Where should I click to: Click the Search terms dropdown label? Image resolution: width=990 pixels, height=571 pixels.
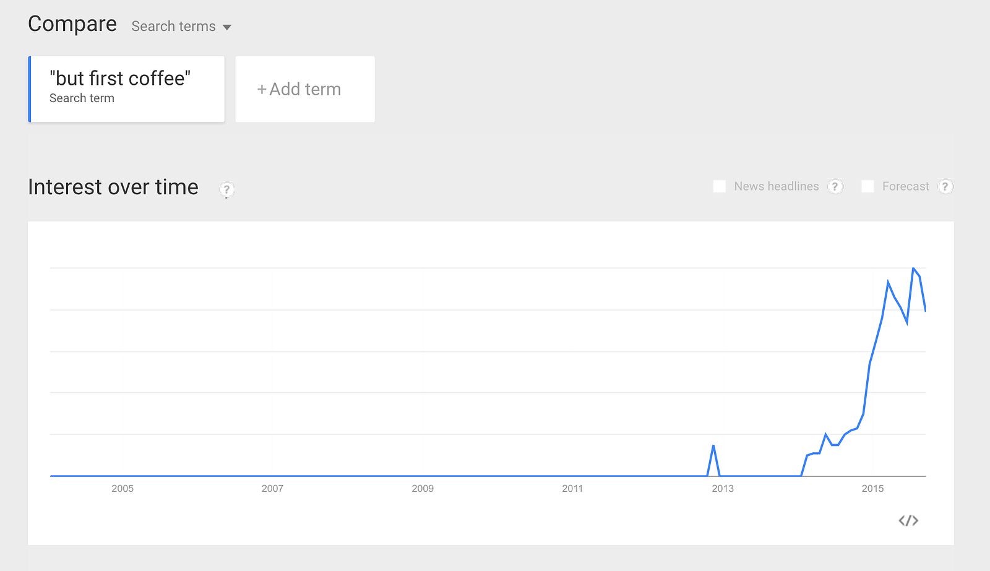173,27
